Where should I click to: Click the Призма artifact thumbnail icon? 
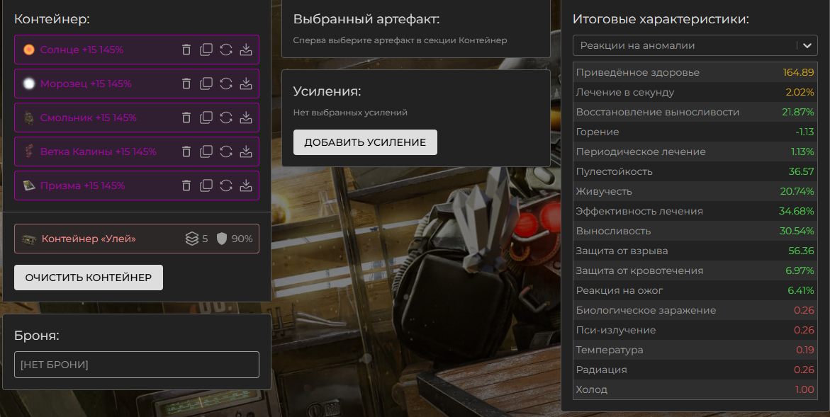tap(29, 185)
